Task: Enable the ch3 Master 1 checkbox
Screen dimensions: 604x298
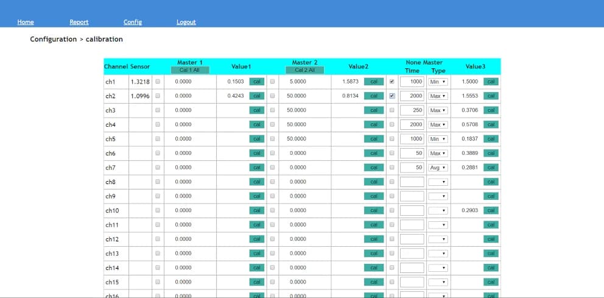Action: 158,110
